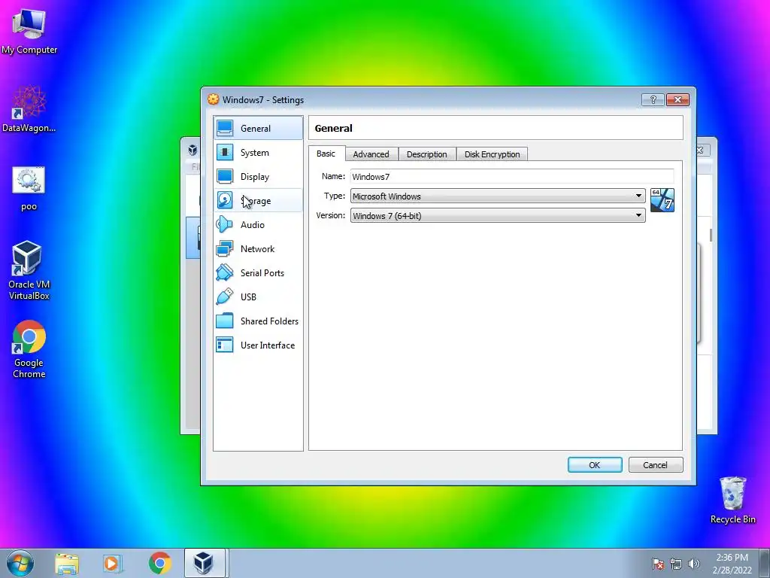Open the Network settings icon
The image size is (770, 578).
pyautogui.click(x=225, y=248)
